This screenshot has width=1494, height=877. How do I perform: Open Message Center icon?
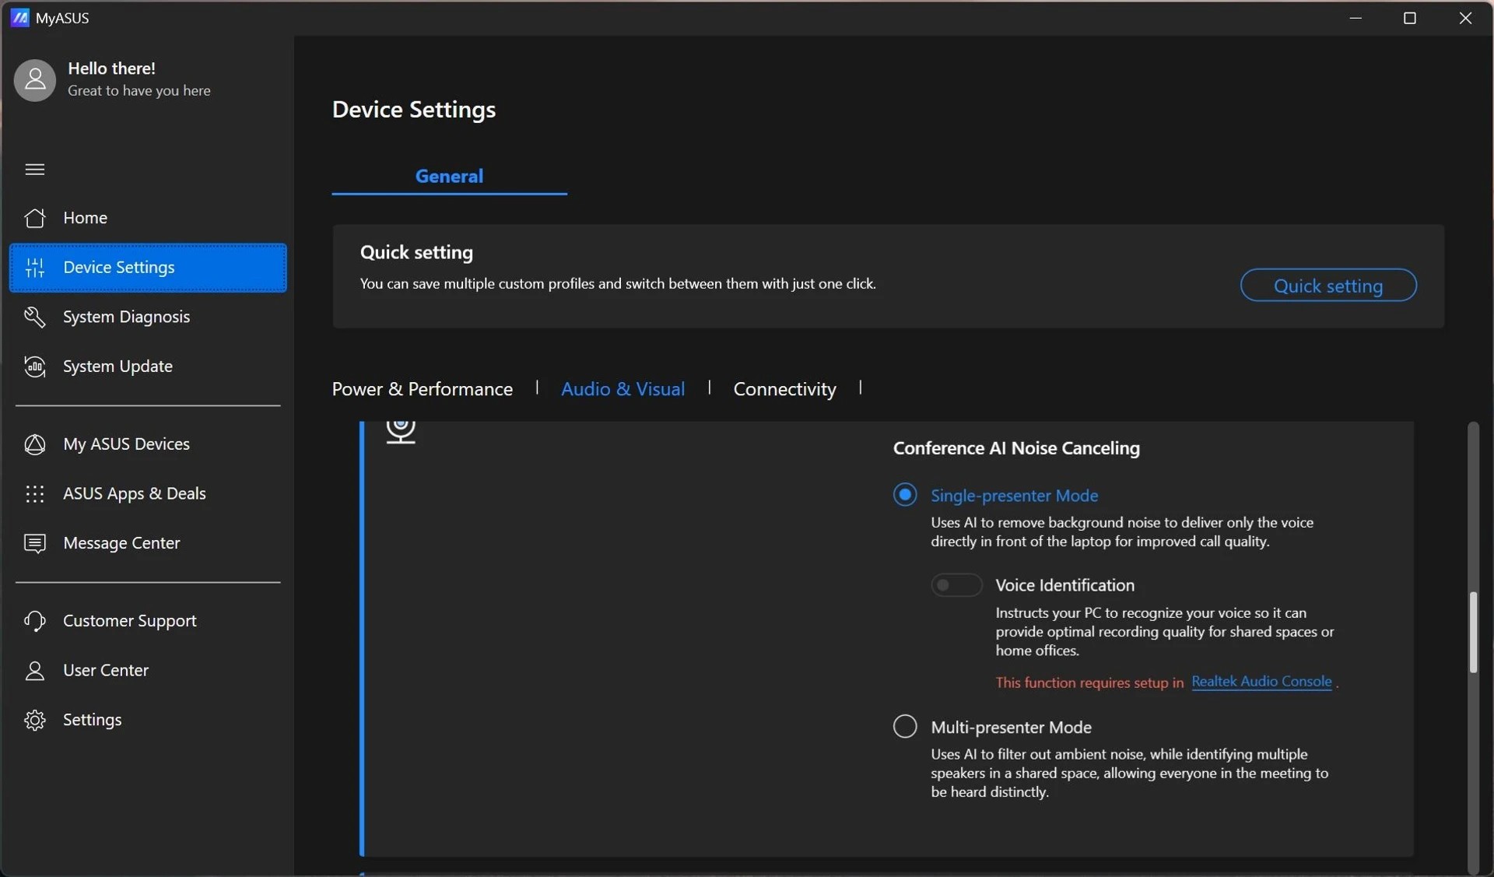coord(35,543)
